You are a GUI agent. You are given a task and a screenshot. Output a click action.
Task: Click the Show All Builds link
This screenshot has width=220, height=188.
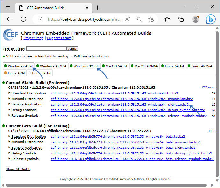coord(18,169)
